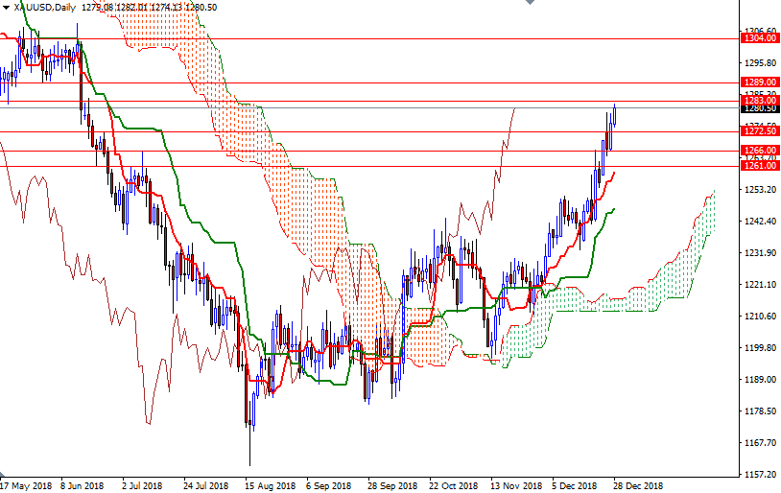The image size is (781, 493).
Task: Select the 1289.00 red price level label
Action: (x=760, y=82)
